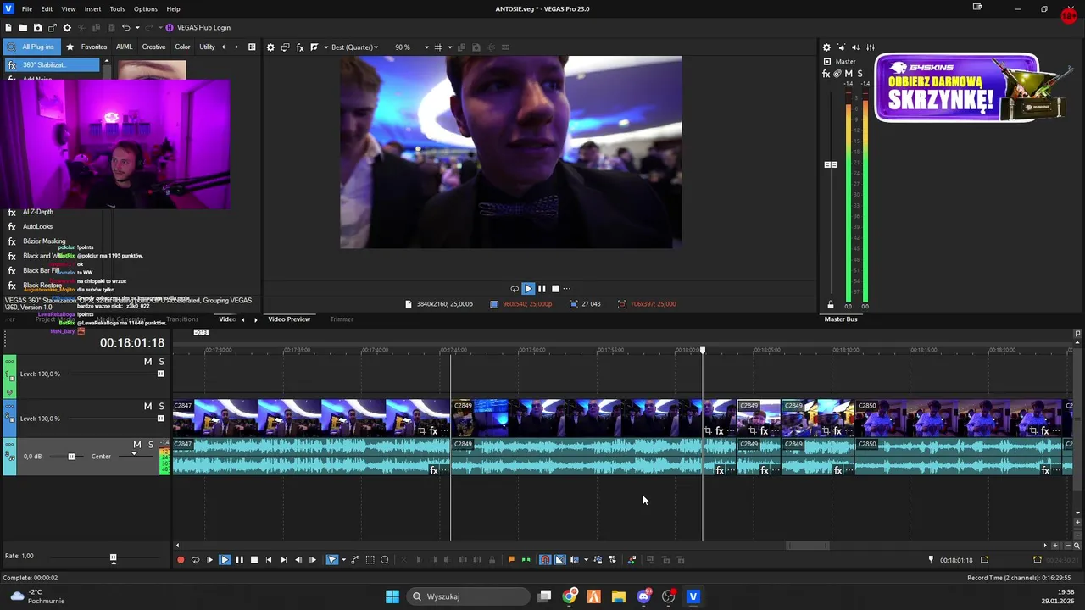Image resolution: width=1085 pixels, height=610 pixels.
Task: Expand the undo history dropdown arrow
Action: tap(136, 28)
